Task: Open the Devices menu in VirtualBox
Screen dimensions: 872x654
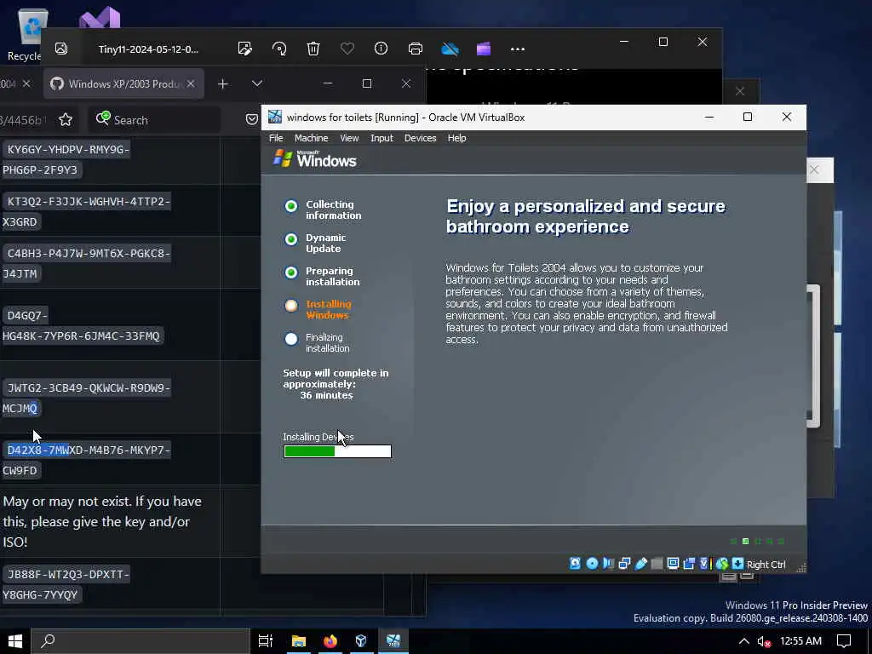Action: [x=420, y=138]
